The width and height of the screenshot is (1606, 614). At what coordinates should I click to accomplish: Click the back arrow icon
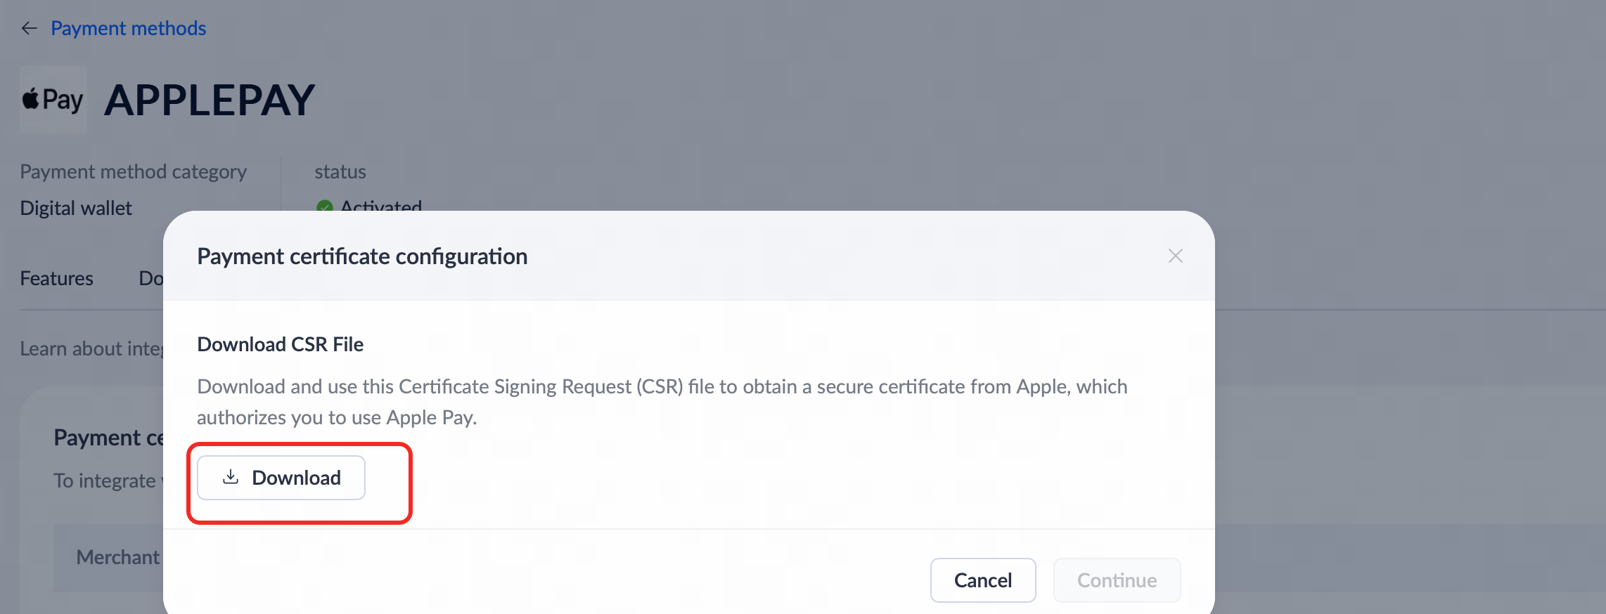pyautogui.click(x=29, y=28)
